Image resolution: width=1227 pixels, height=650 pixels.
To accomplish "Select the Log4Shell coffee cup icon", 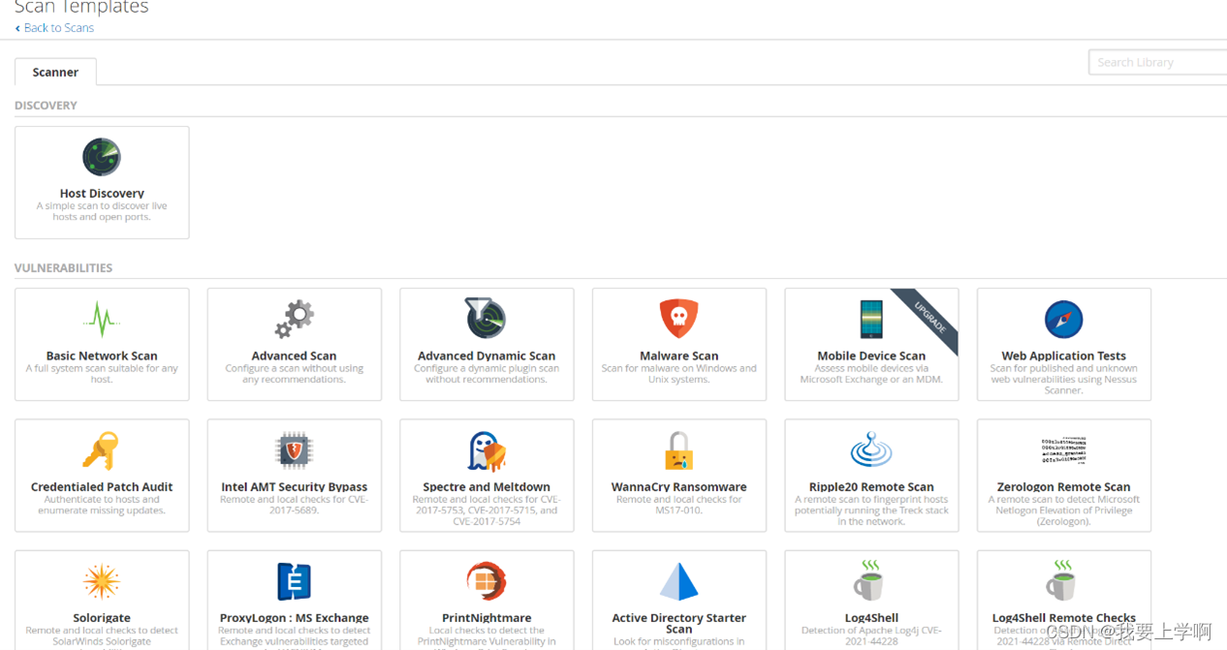I will [869, 580].
